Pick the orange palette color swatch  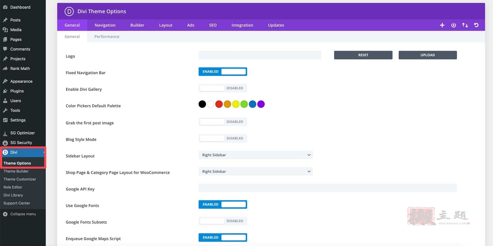click(x=227, y=104)
